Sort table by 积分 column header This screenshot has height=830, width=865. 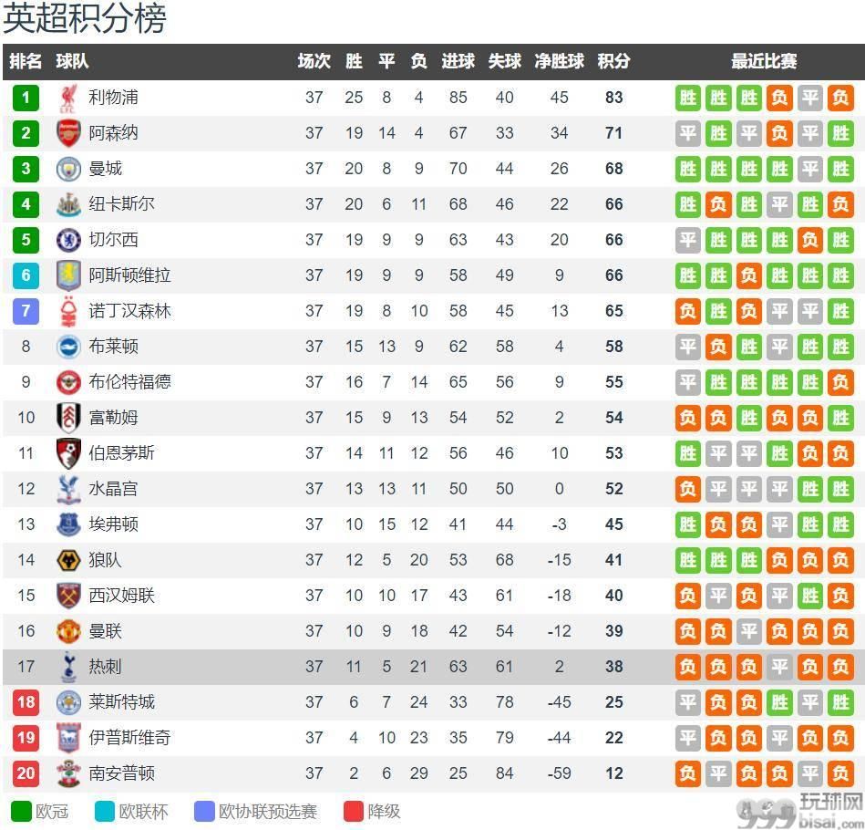(613, 61)
